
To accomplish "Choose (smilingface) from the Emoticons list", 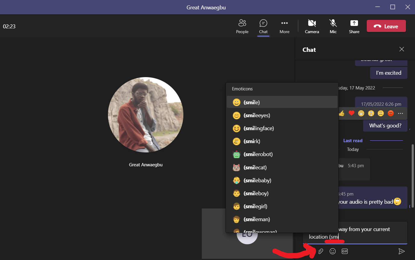I will point(259,128).
